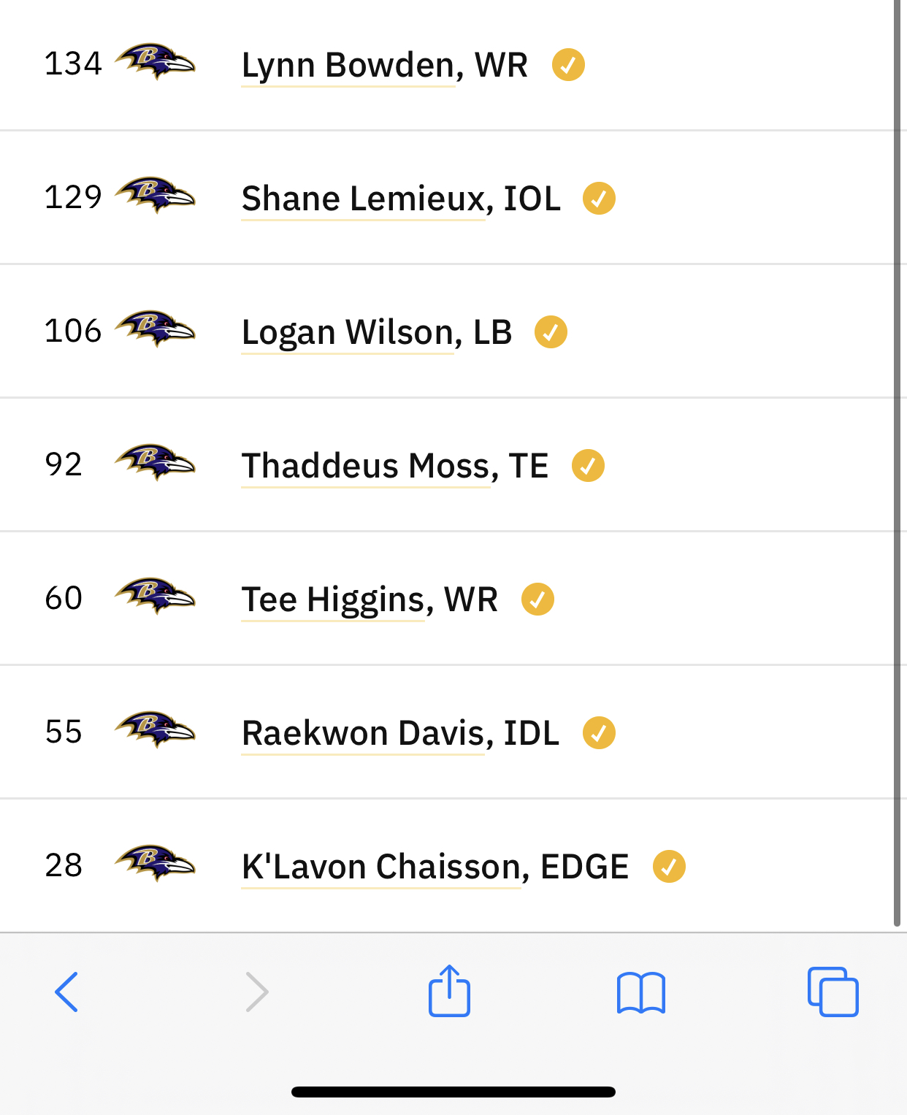
Task: Tap the Safari back arrow
Action: [66, 992]
